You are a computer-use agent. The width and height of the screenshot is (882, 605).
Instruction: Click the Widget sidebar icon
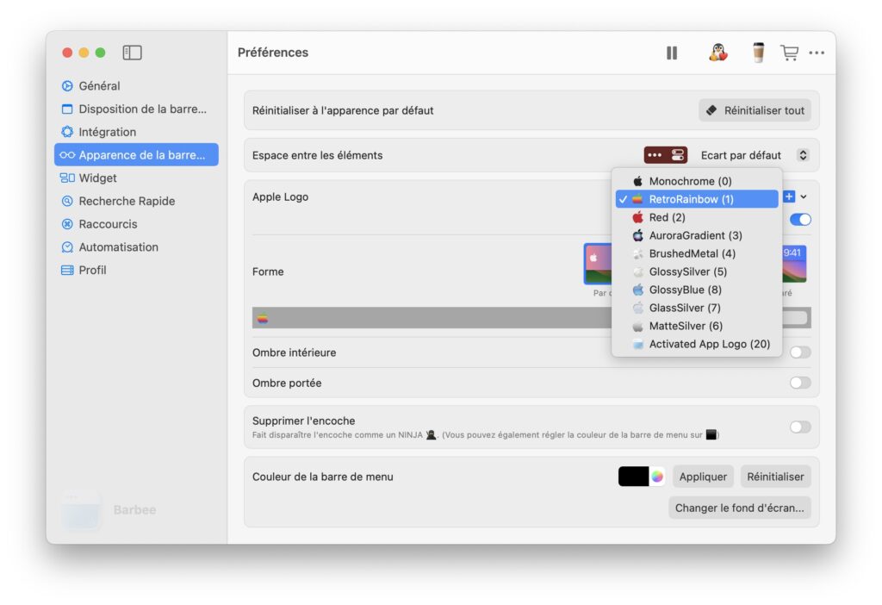tap(67, 178)
